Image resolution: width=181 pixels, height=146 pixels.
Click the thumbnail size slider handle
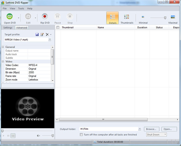tap(165, 18)
